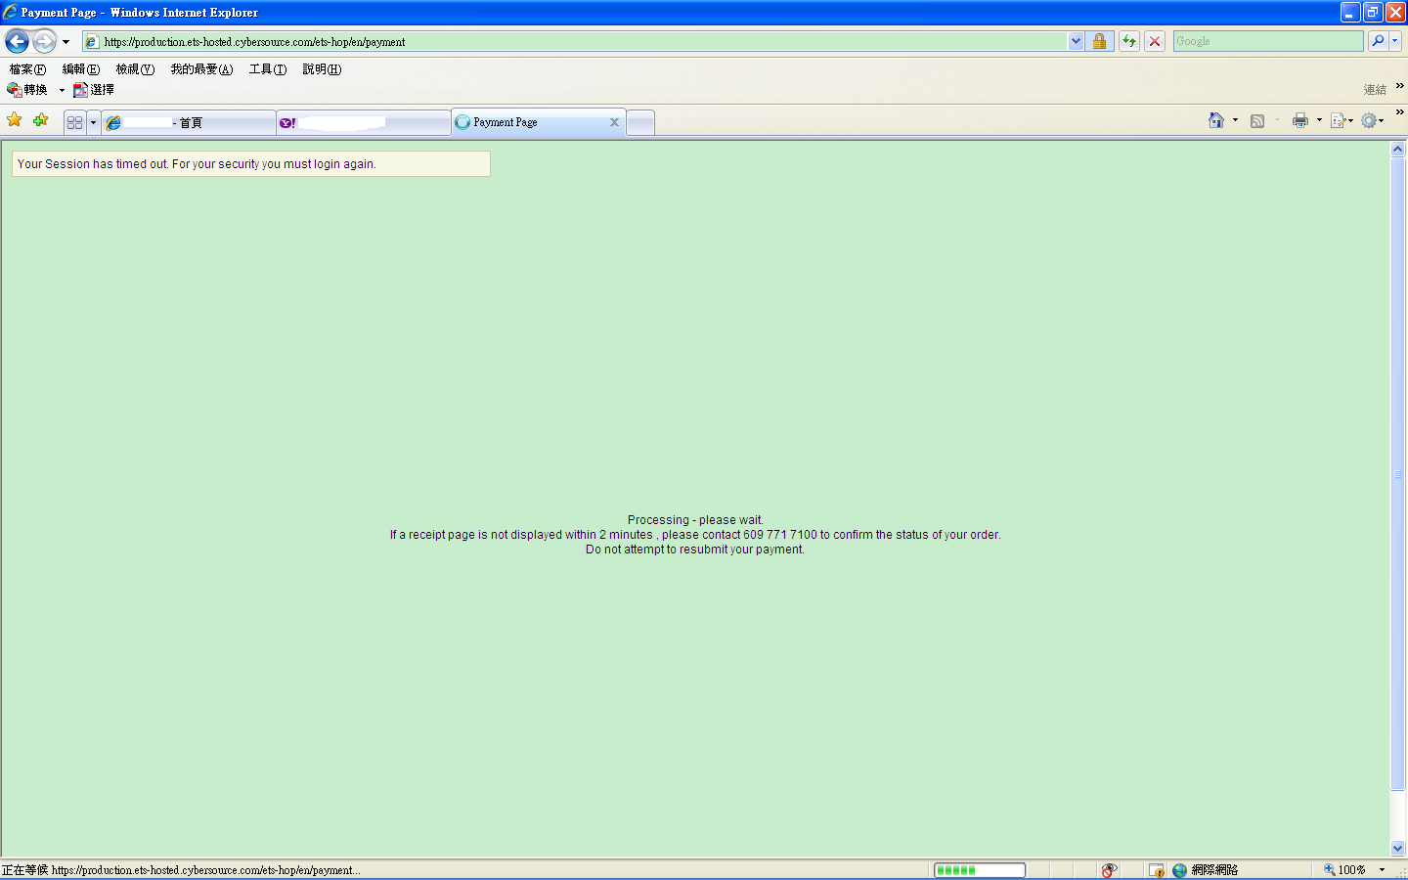
Task: Open Quick Tabs thumbnail view
Action: (75, 123)
